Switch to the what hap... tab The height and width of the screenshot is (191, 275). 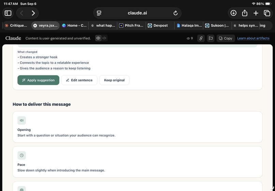(103, 26)
